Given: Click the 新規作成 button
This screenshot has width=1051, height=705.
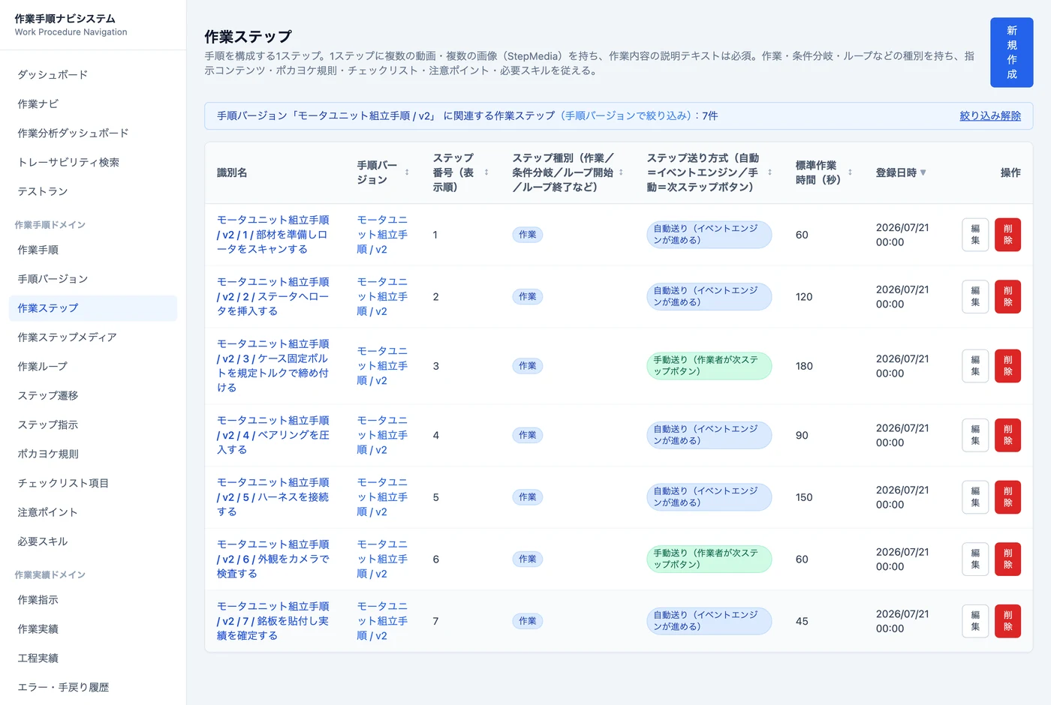Looking at the screenshot, I should (1011, 52).
